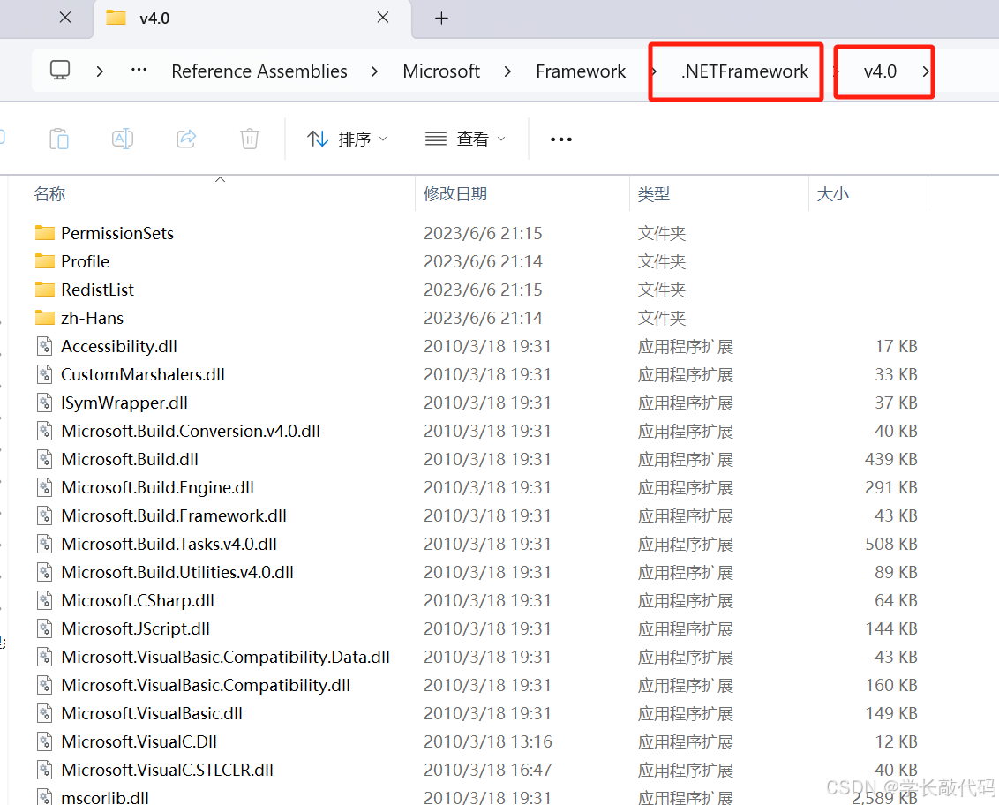
Task: Expand chevron after v4.0 in breadcrumb
Action: click(926, 71)
